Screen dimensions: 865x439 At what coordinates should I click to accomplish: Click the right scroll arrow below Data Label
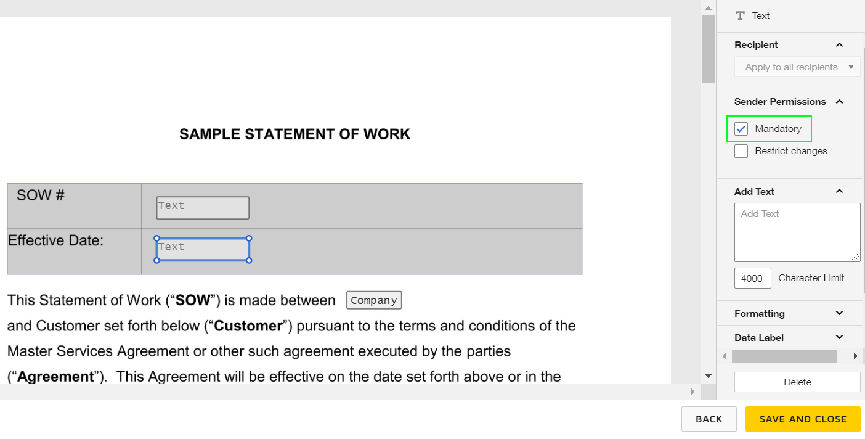856,356
